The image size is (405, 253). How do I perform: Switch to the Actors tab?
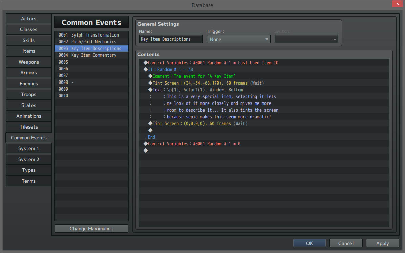click(x=28, y=19)
